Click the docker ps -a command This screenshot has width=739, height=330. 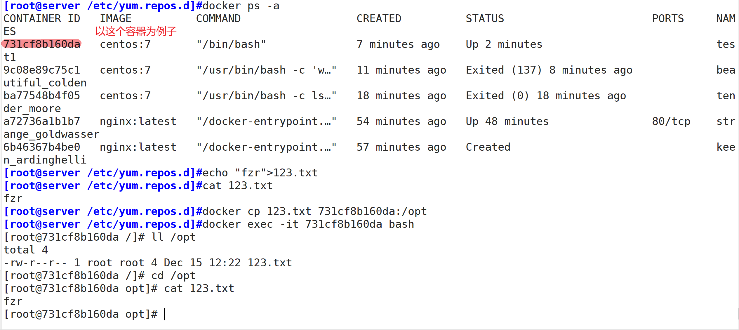[241, 6]
